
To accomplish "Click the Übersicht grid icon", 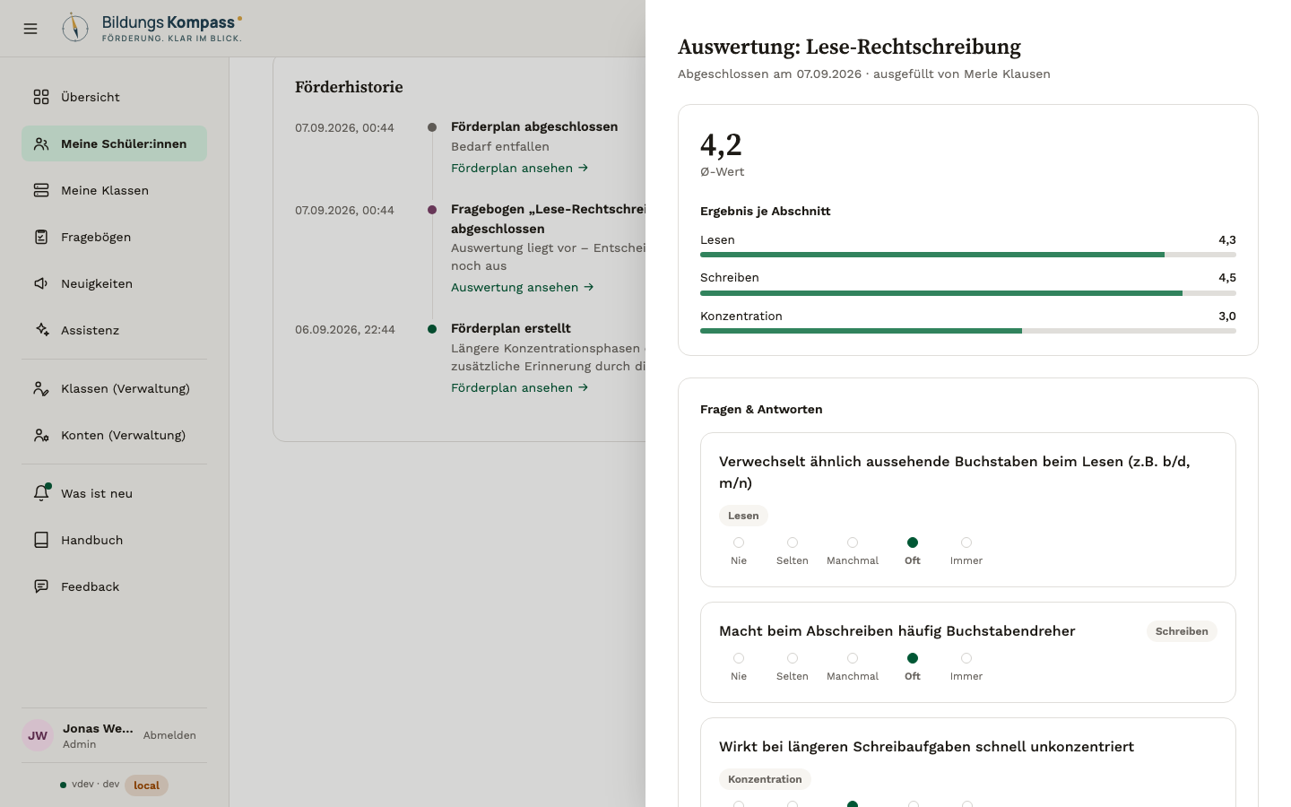I will click(x=41, y=97).
